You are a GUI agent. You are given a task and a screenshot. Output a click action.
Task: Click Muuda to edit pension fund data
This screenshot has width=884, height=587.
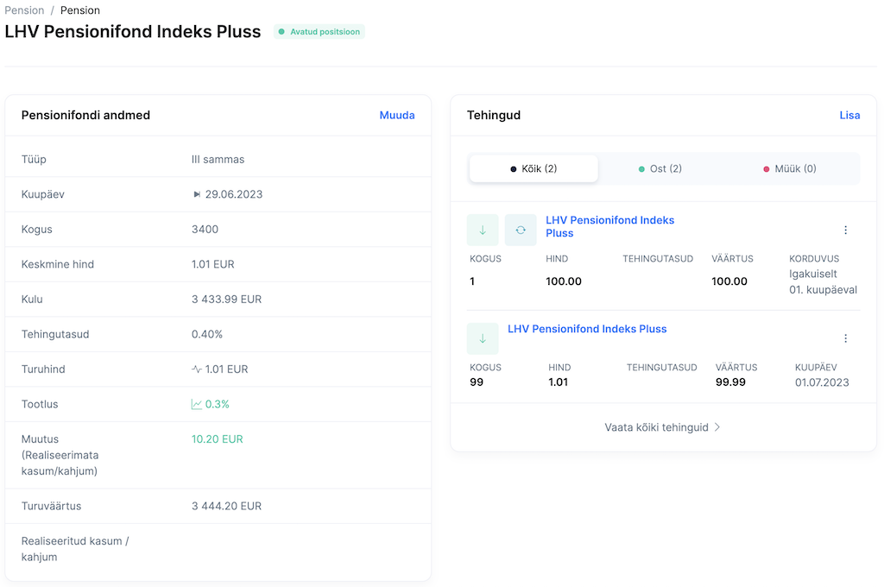[x=397, y=116]
